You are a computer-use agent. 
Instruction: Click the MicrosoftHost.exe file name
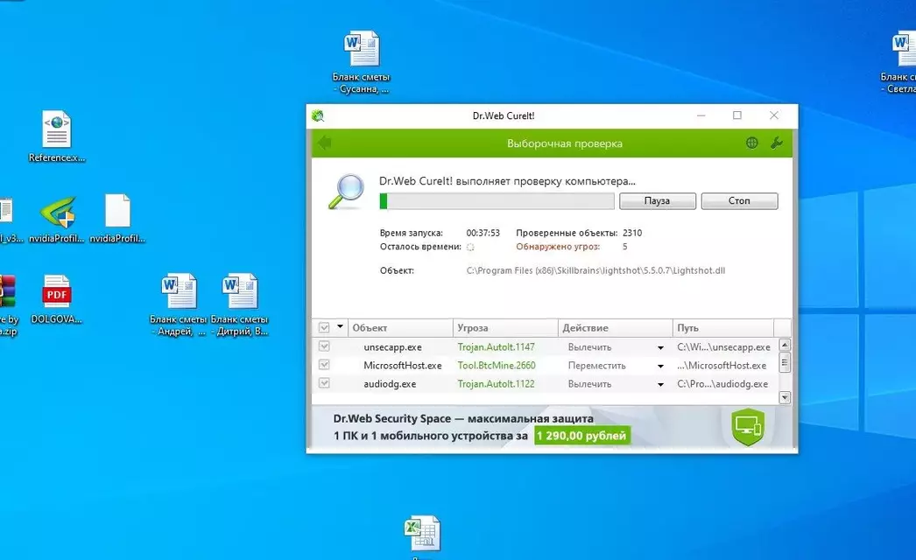pyautogui.click(x=403, y=366)
